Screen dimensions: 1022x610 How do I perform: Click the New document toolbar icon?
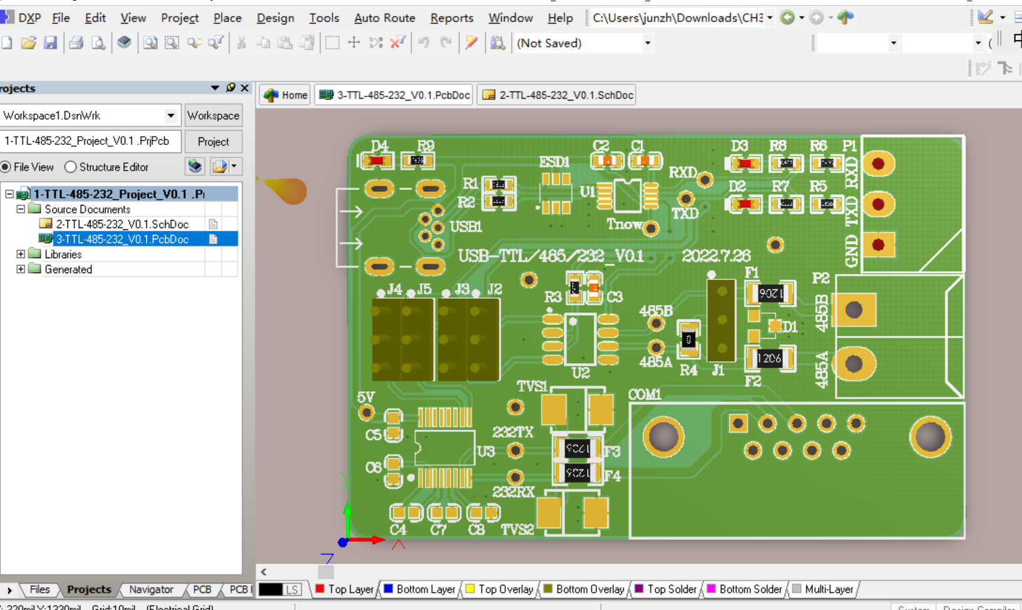pyautogui.click(x=6, y=42)
